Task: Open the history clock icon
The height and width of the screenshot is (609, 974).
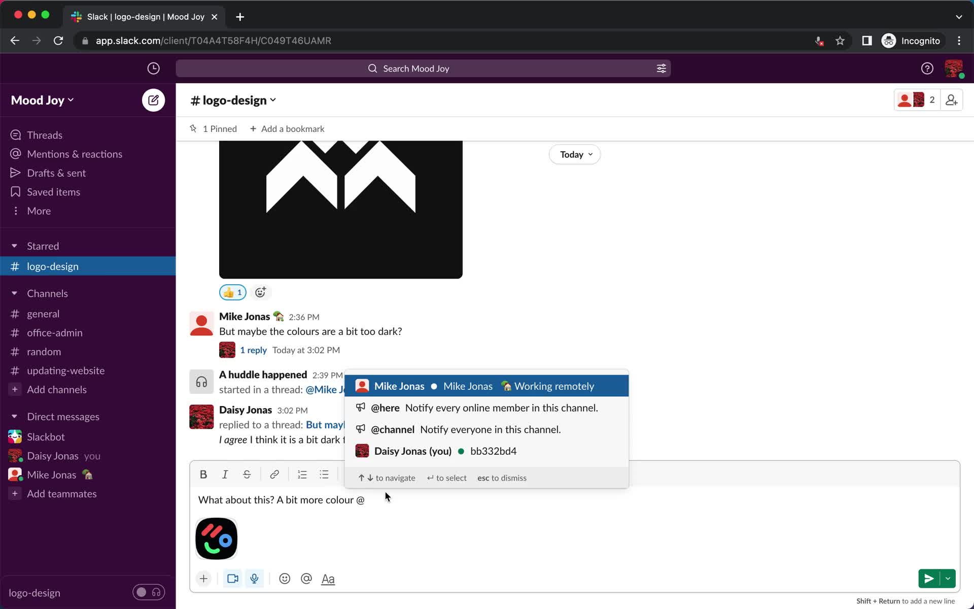Action: pos(153,69)
